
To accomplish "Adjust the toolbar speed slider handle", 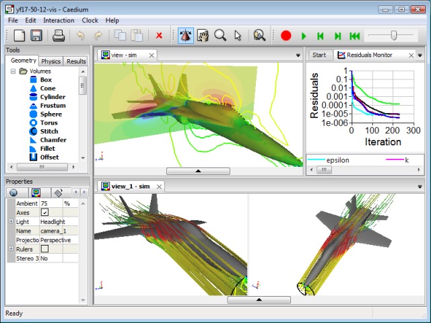I will [x=394, y=36].
